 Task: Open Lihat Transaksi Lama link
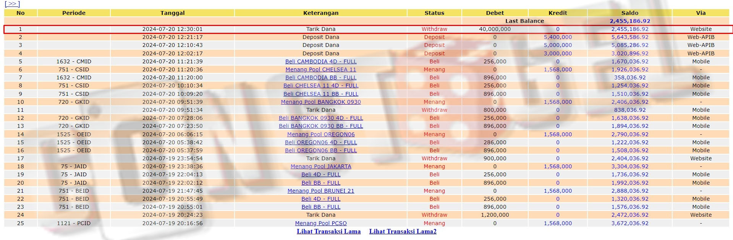[328, 232]
